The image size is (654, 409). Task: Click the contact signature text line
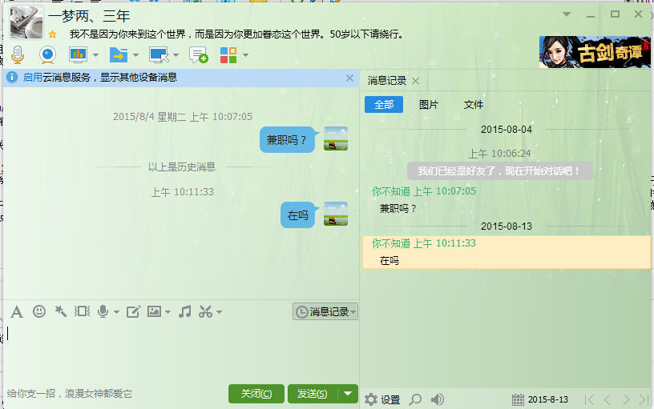pos(237,34)
